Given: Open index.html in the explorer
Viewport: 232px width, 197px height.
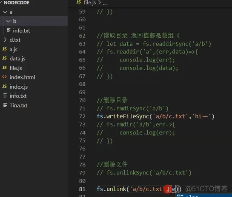Looking at the screenshot, I should [x=22, y=77].
